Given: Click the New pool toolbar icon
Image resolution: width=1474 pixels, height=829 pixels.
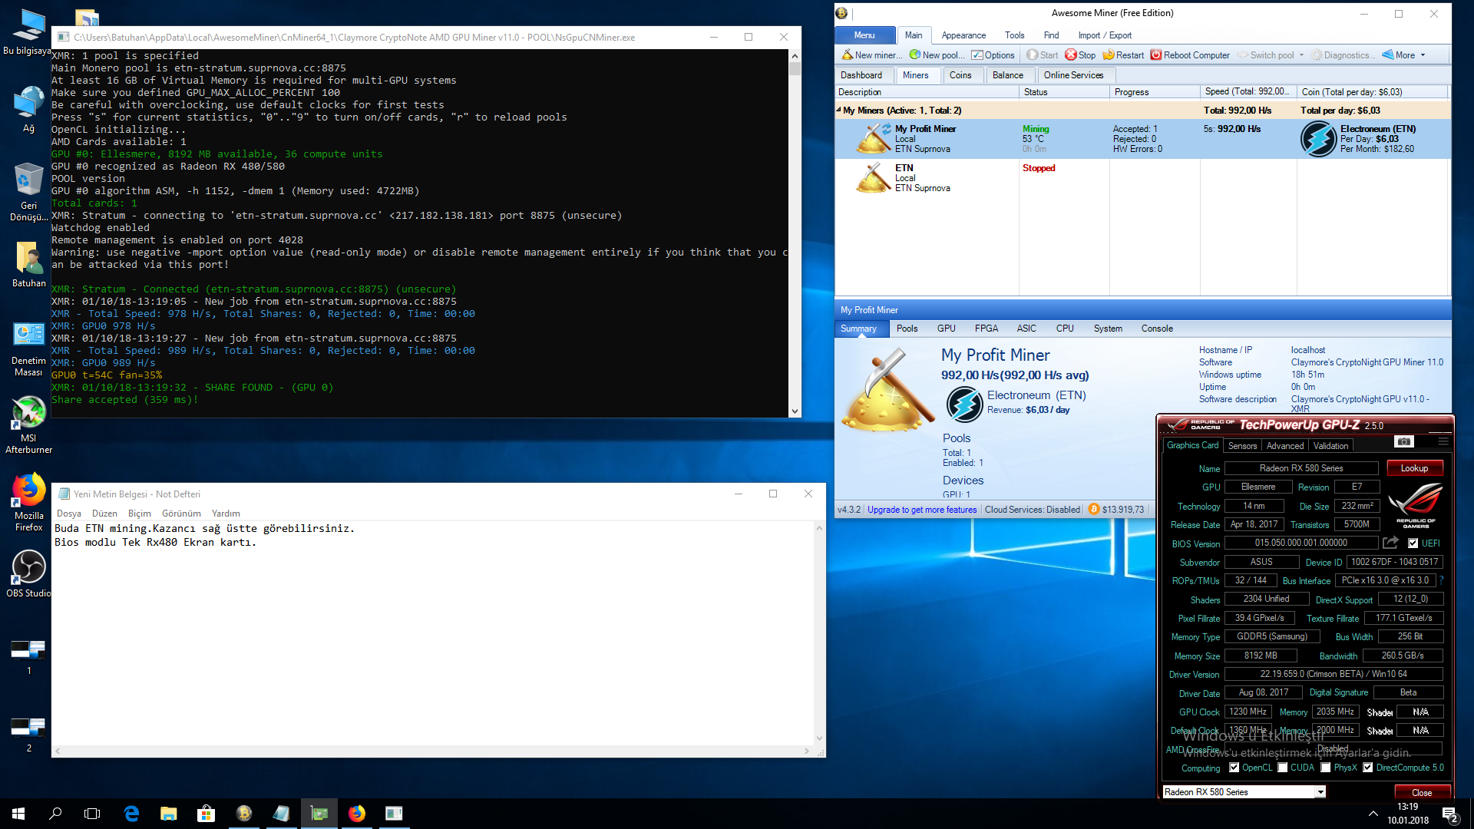Looking at the screenshot, I should point(915,54).
